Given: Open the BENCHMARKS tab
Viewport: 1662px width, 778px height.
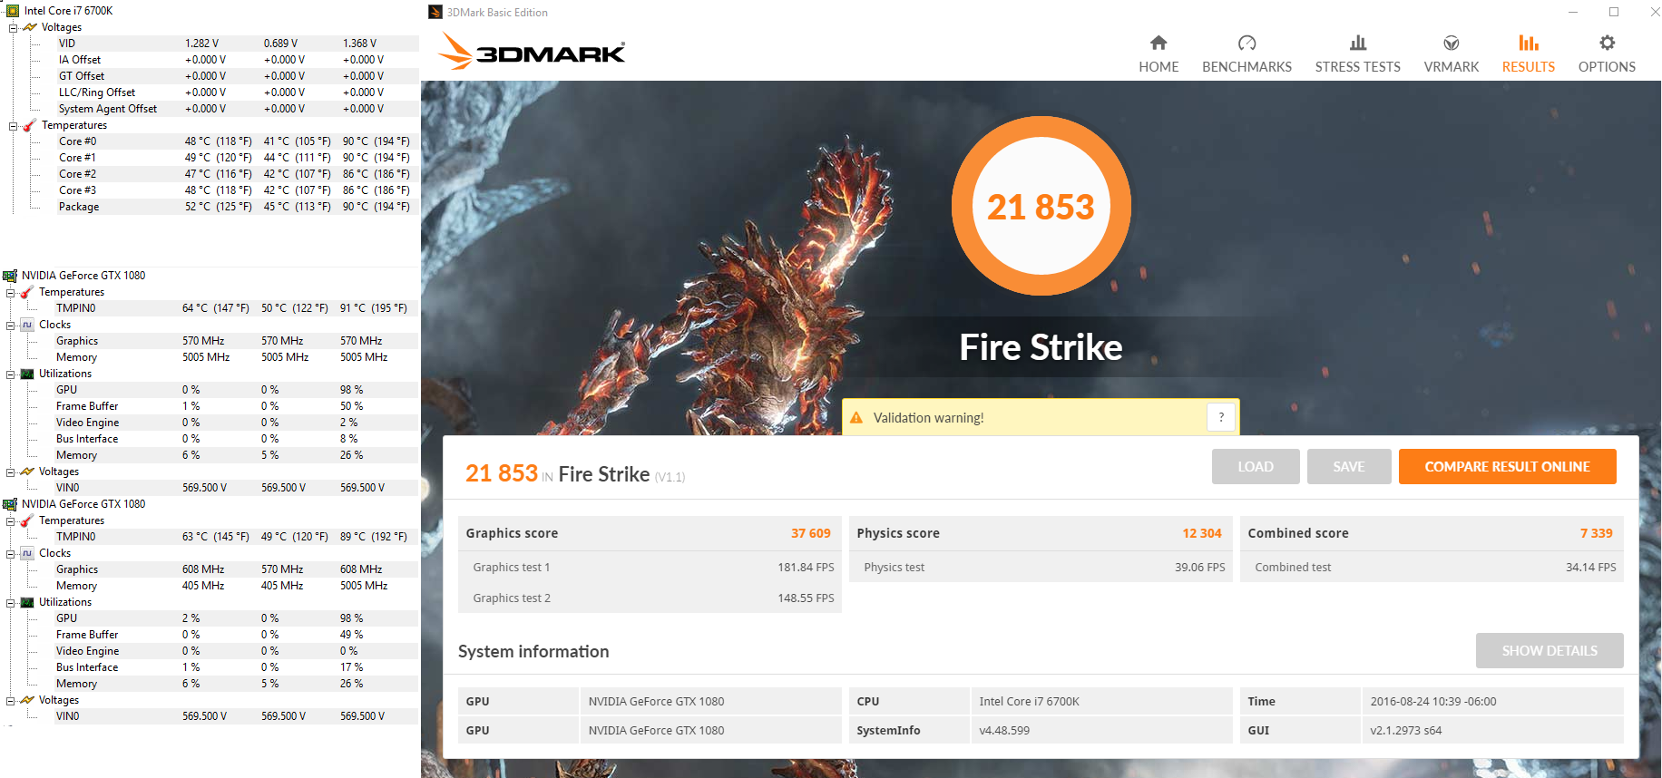Looking at the screenshot, I should coord(1246,53).
